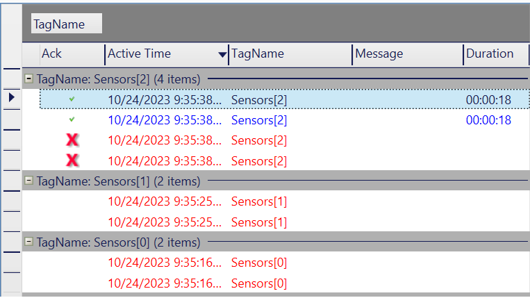Click second red X unacknowledged icon
530x298 pixels.
point(72,160)
